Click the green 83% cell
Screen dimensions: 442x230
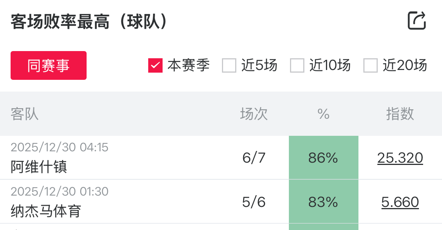point(323,202)
